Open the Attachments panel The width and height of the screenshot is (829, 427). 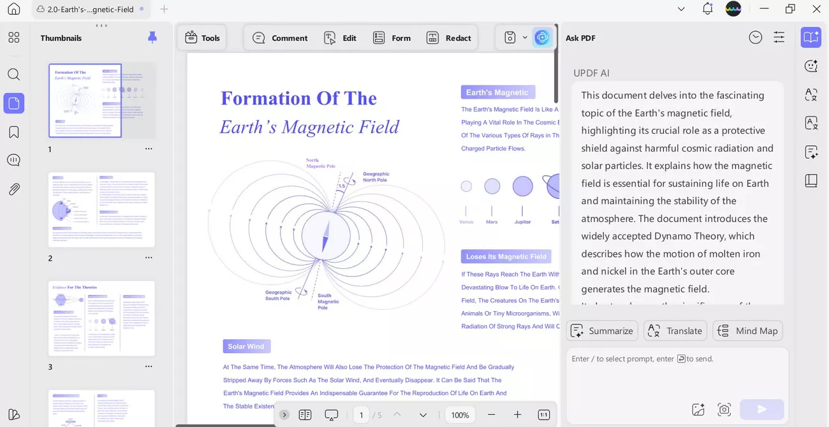coord(14,189)
